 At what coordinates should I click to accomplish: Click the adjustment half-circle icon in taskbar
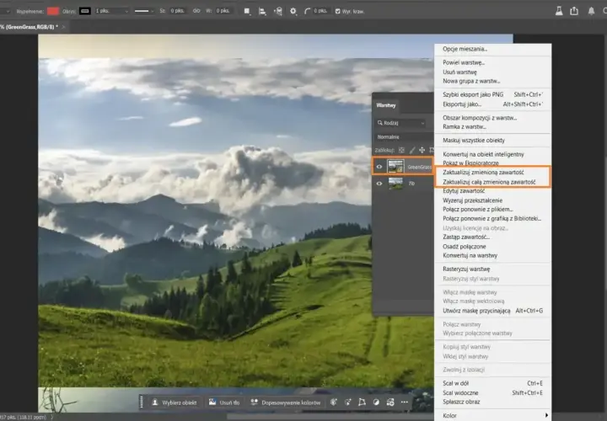(x=376, y=402)
